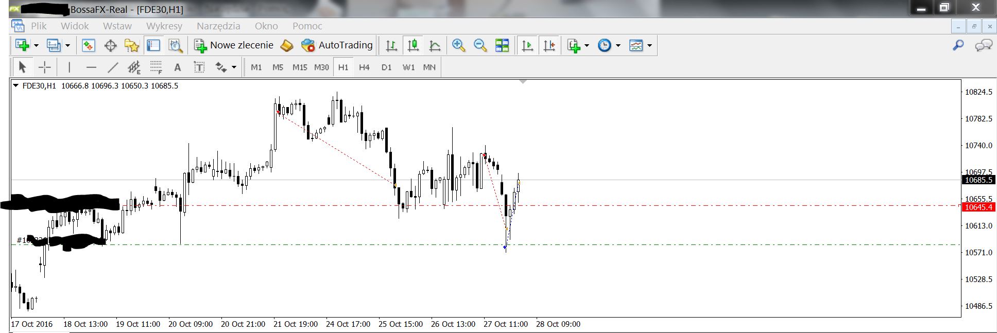
Task: Select the crosshair tool
Action: coord(45,67)
